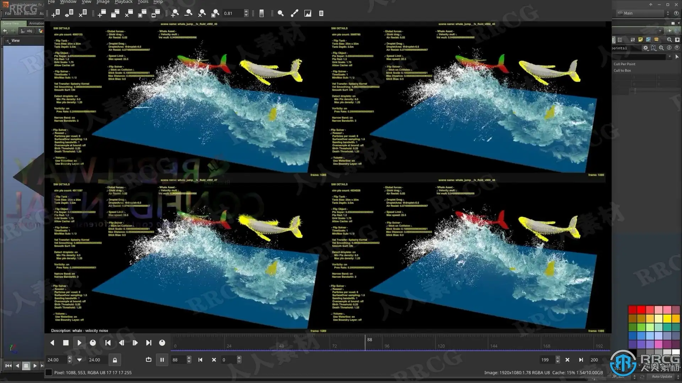Open the Playback menu
Screen dimensions: 682x383
[123, 2]
